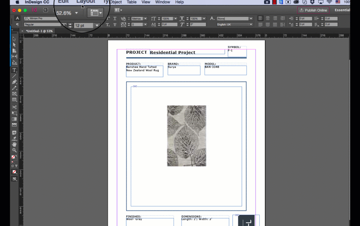The image size is (360, 226).
Task: Select the Rectangle Frame tool
Action: point(14,93)
